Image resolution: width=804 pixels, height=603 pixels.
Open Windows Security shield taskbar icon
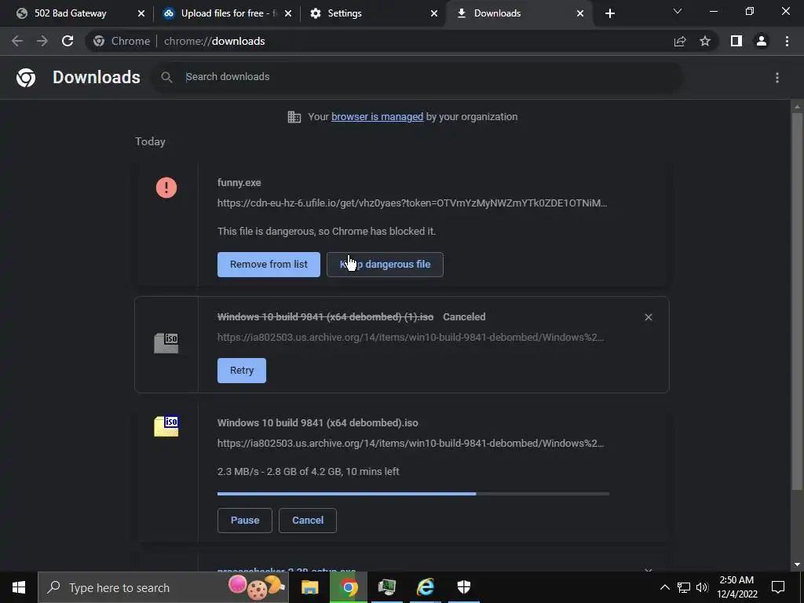click(x=463, y=587)
